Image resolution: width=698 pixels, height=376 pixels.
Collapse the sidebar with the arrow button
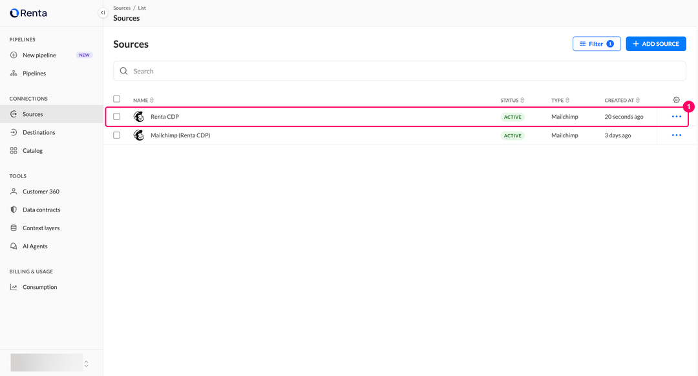point(103,13)
